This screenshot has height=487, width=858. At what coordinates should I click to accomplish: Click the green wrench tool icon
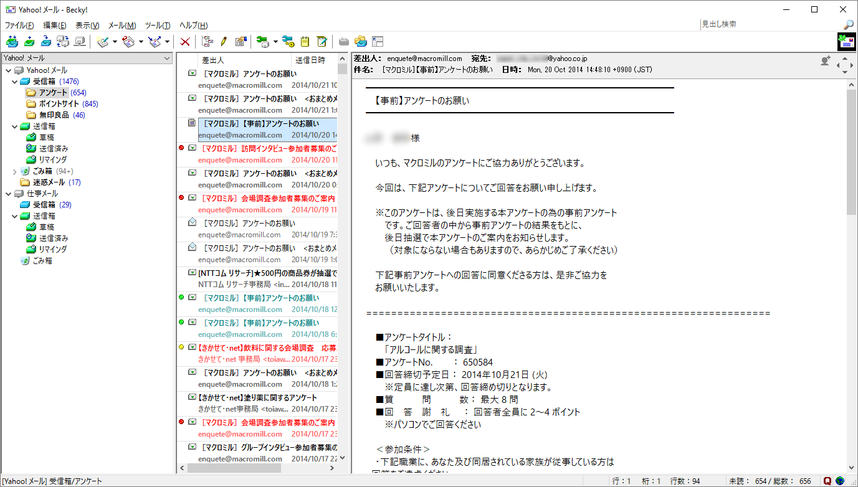click(262, 42)
